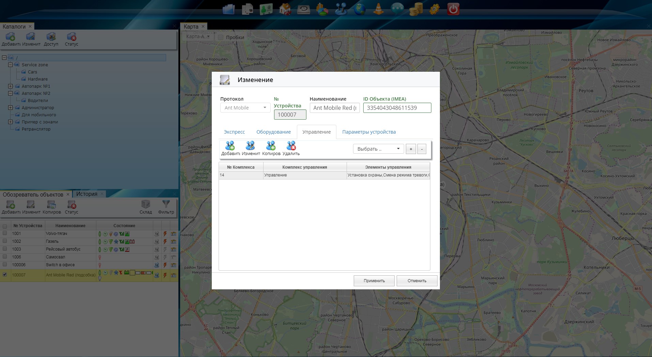The height and width of the screenshot is (357, 652).
Task: Open the Протокол Ant Mobile dropdown
Action: point(245,108)
